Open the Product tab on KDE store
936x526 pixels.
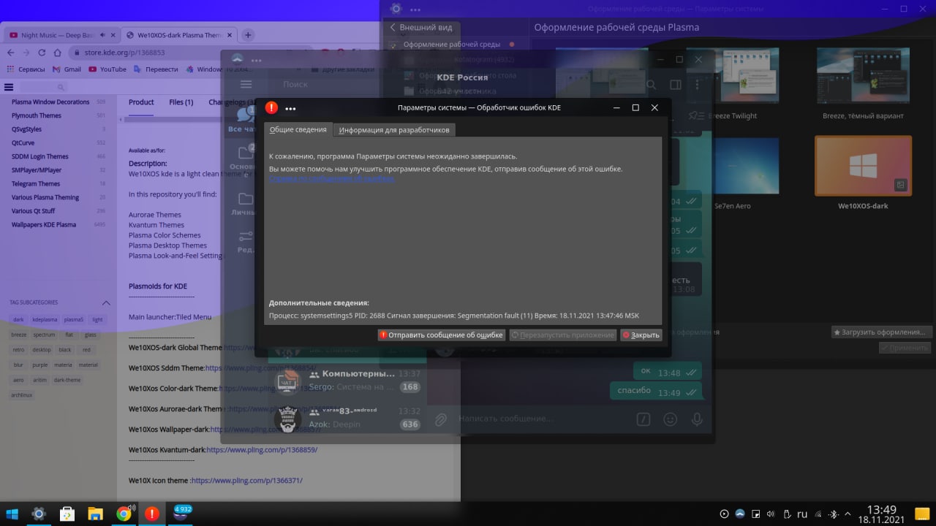[141, 102]
